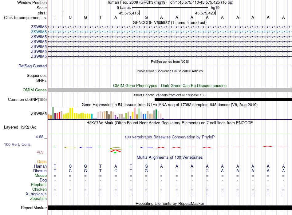Click the light-blue highlighted ZSWIM5 transcript label
This screenshot has width=292, height=215.
tap(39, 32)
